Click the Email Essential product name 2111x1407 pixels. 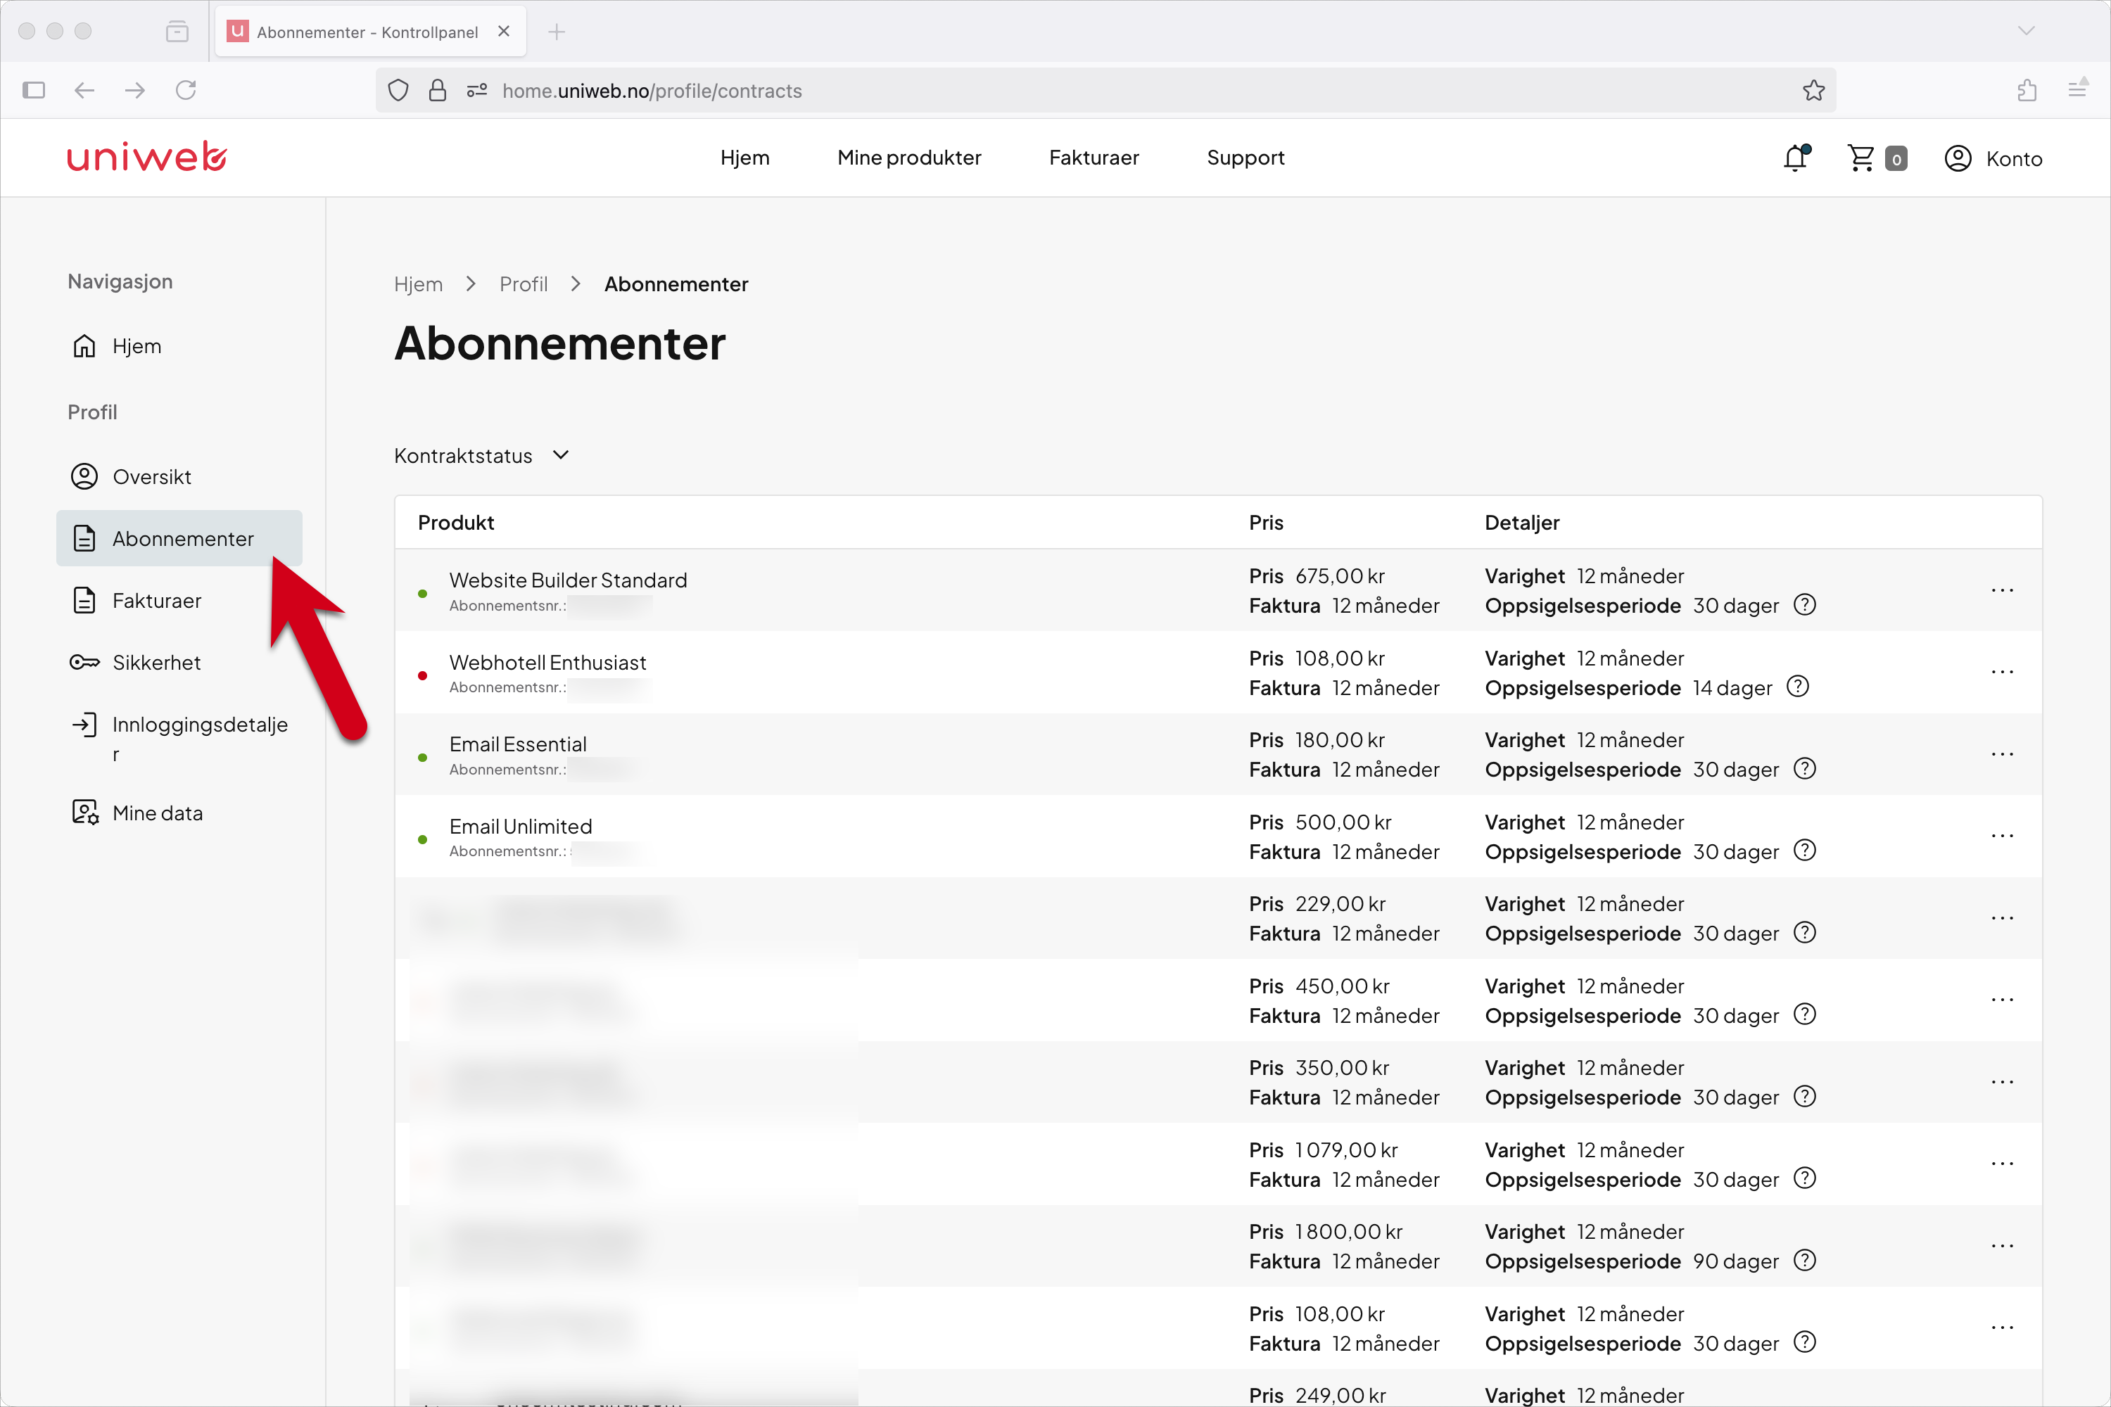518,745
